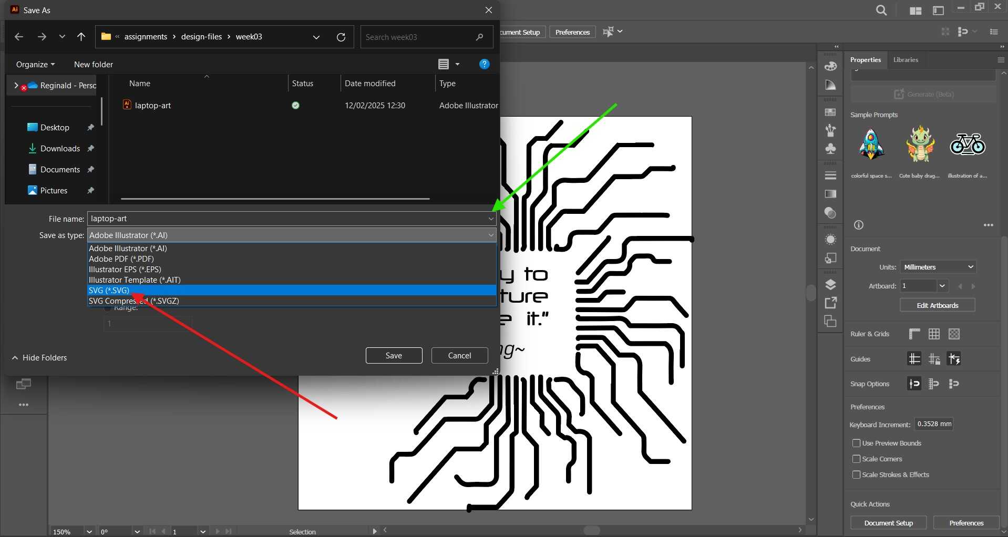This screenshot has height=537, width=1008.
Task: Select Adobe PDF (*.PDF) file type
Action: [x=292, y=259]
